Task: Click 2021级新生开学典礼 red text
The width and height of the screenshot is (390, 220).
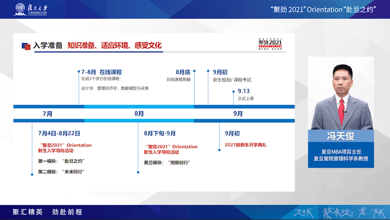Action: point(245,145)
